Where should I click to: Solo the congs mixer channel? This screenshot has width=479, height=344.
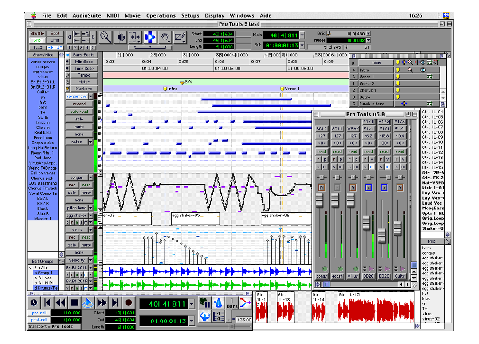click(318, 167)
